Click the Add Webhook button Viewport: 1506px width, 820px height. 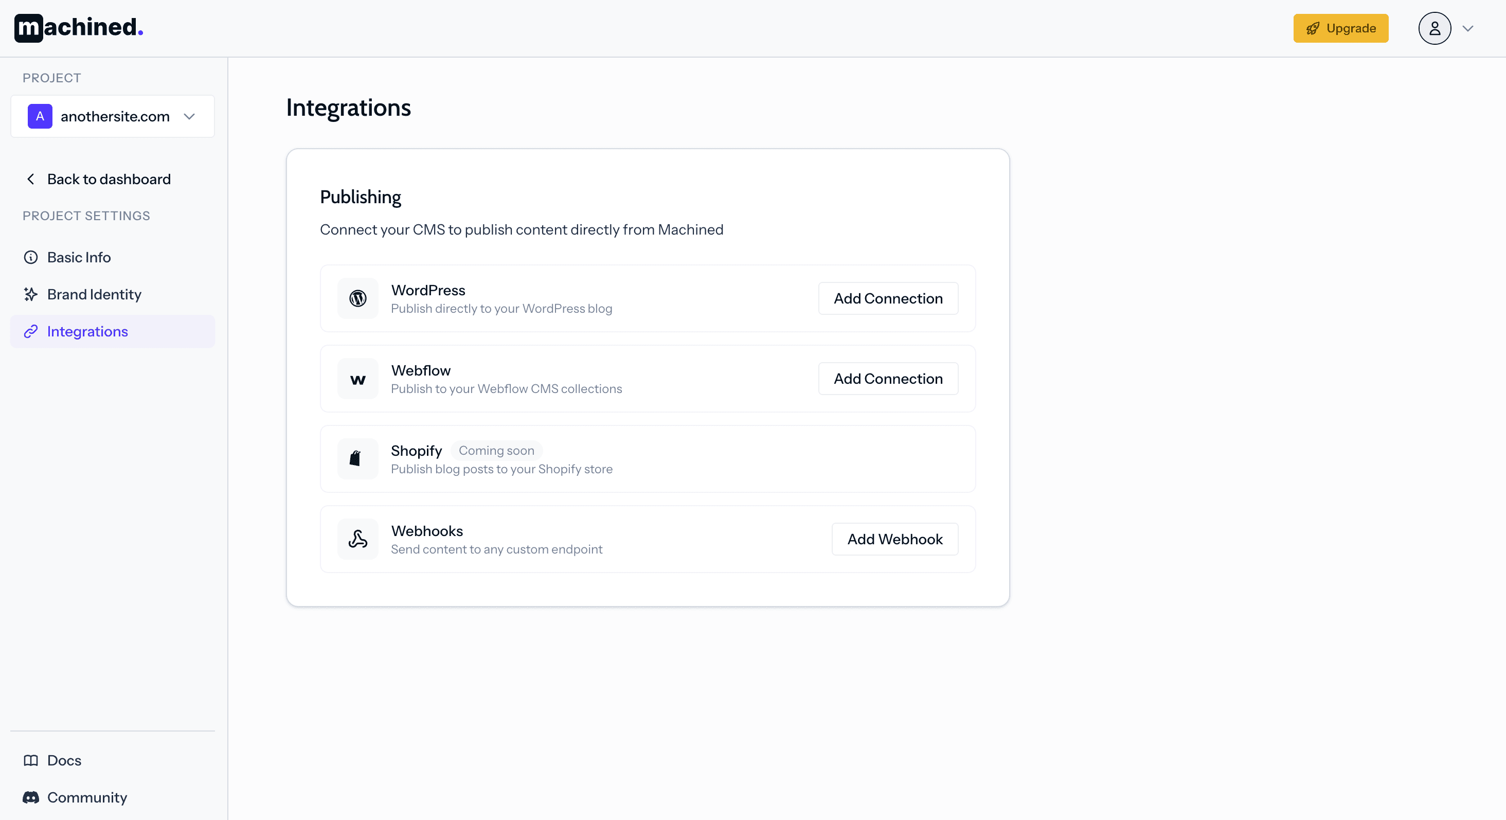pos(894,539)
